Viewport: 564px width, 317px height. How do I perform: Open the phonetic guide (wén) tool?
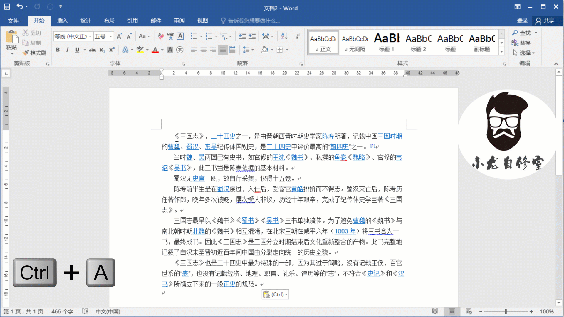[170, 36]
